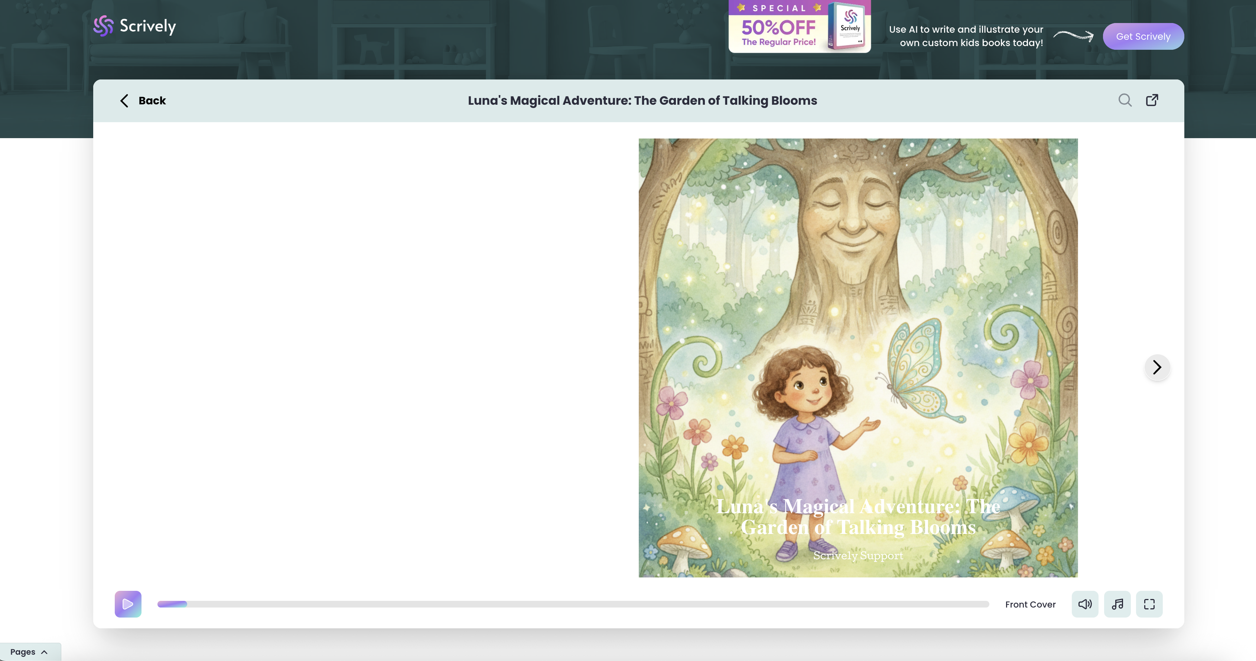Viewport: 1256px width, 661px height.
Task: Click the Scrively swirl logo icon
Action: (x=103, y=26)
